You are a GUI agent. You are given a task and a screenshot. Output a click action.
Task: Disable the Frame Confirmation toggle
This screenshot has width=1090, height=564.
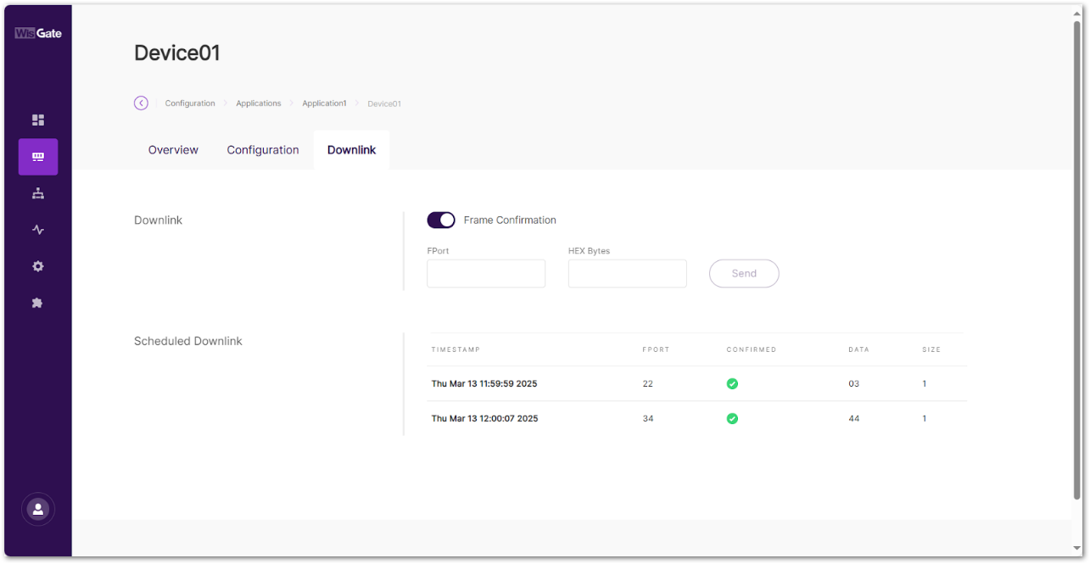coord(441,221)
